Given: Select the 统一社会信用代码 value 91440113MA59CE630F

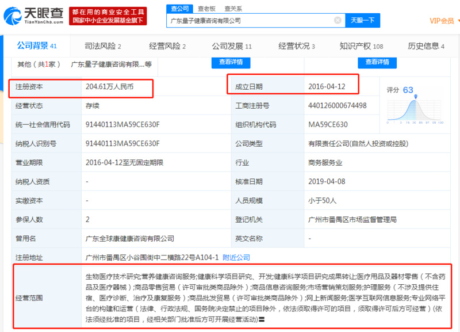Looking at the screenshot, I should click(122, 125).
